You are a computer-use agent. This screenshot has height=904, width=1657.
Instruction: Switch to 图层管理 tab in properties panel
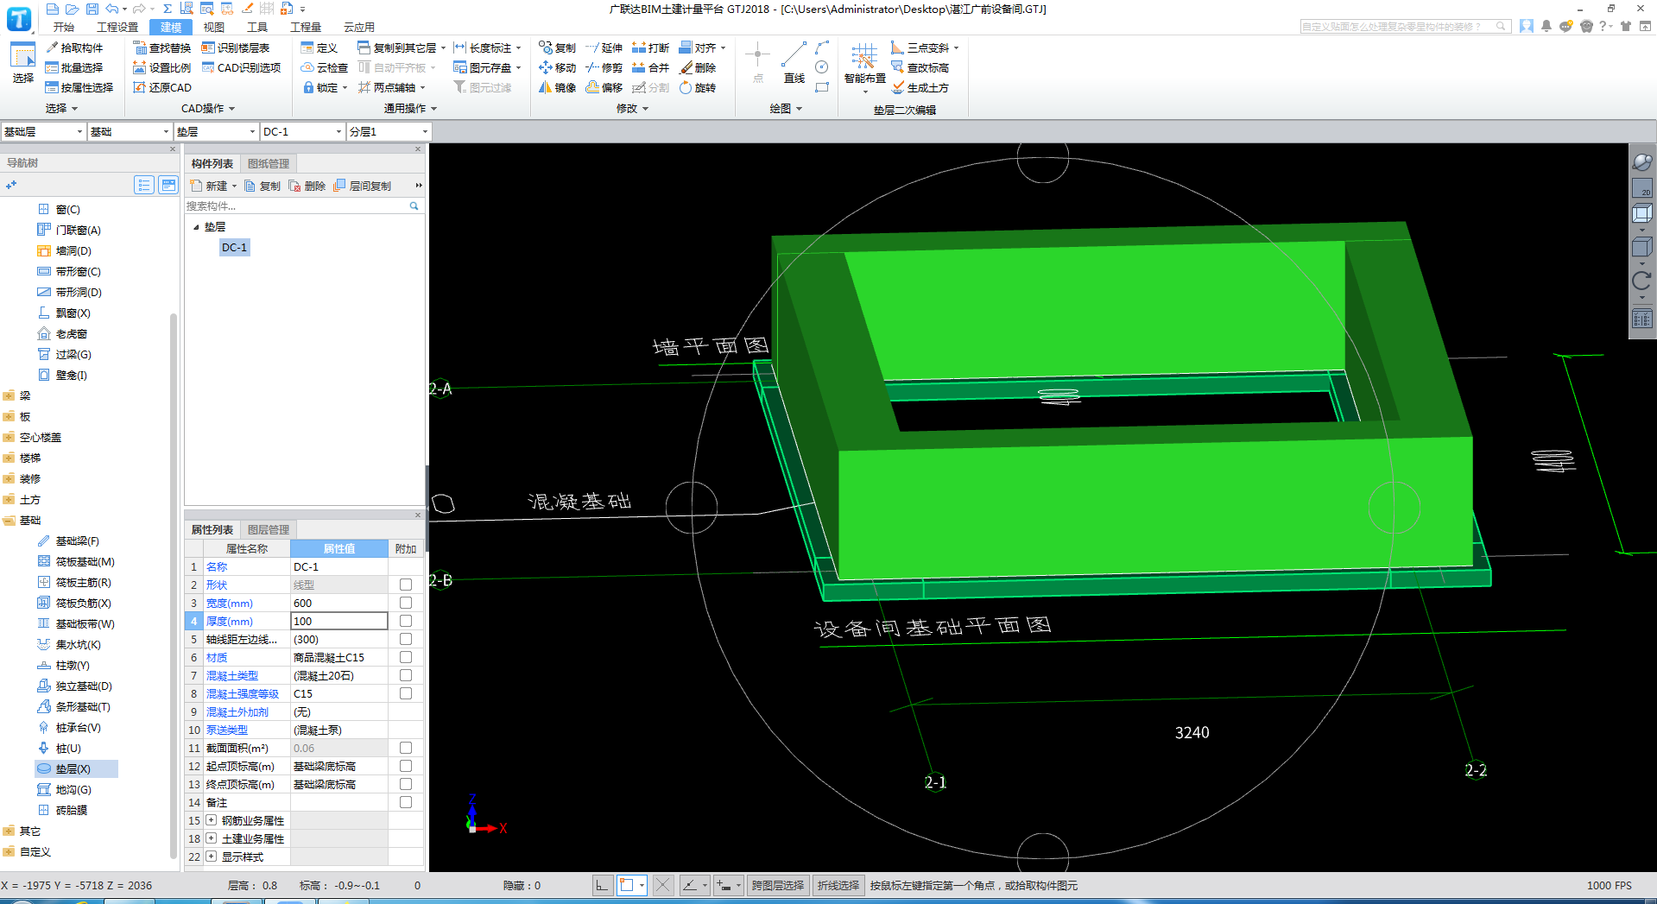[269, 529]
